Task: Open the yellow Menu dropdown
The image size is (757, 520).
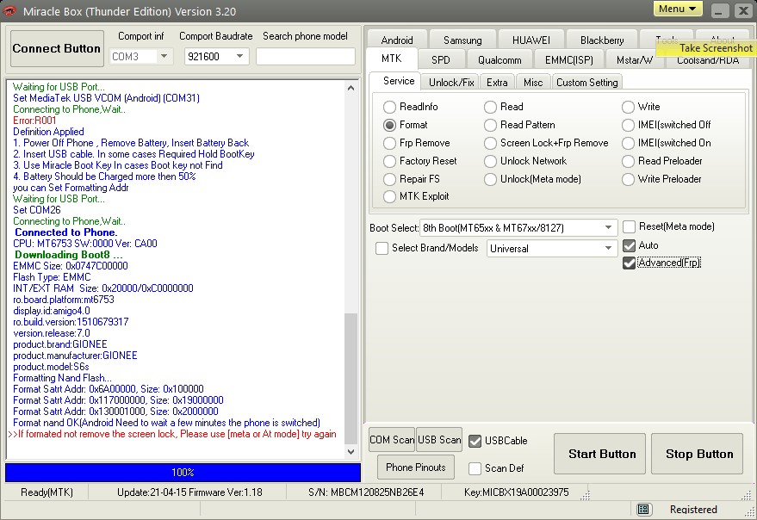Action: click(x=678, y=9)
